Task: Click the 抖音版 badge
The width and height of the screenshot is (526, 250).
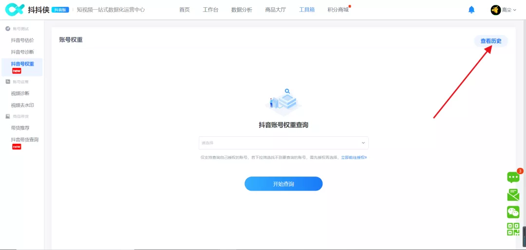Action: (x=60, y=10)
